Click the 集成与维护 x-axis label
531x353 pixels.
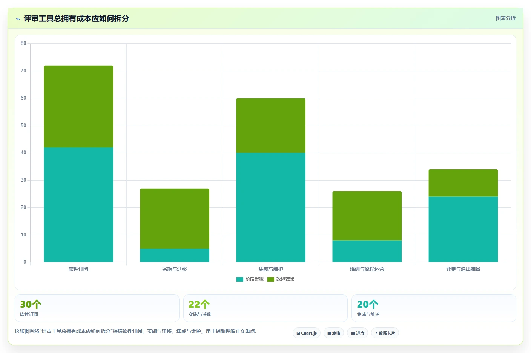coord(271,269)
